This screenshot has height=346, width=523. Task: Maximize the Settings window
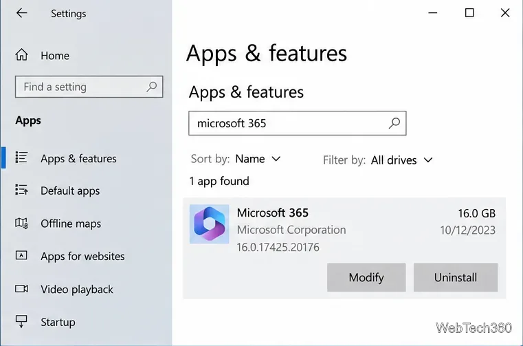(469, 13)
